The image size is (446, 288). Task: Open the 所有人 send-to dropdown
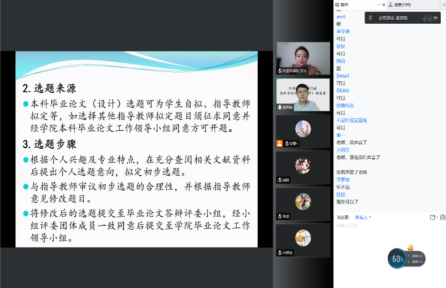(363, 217)
